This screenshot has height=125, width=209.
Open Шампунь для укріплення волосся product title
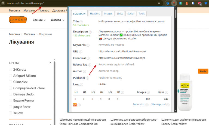point(183,122)
